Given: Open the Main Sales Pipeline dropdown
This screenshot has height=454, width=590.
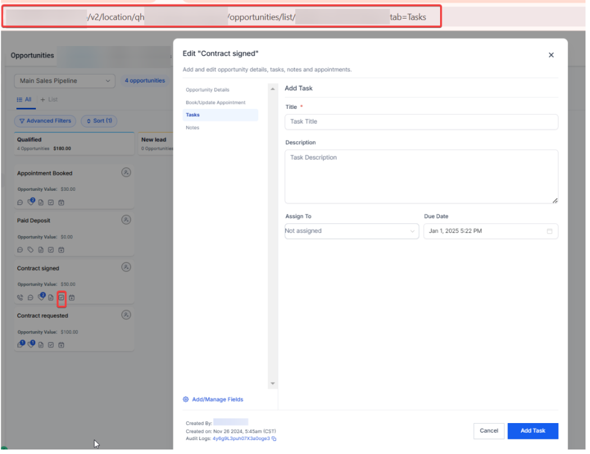Looking at the screenshot, I should pos(65,81).
